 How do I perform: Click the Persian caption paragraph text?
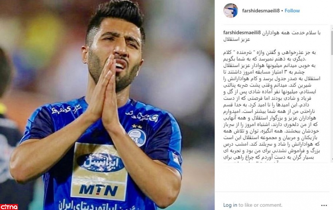pyautogui.click(x=272, y=105)
